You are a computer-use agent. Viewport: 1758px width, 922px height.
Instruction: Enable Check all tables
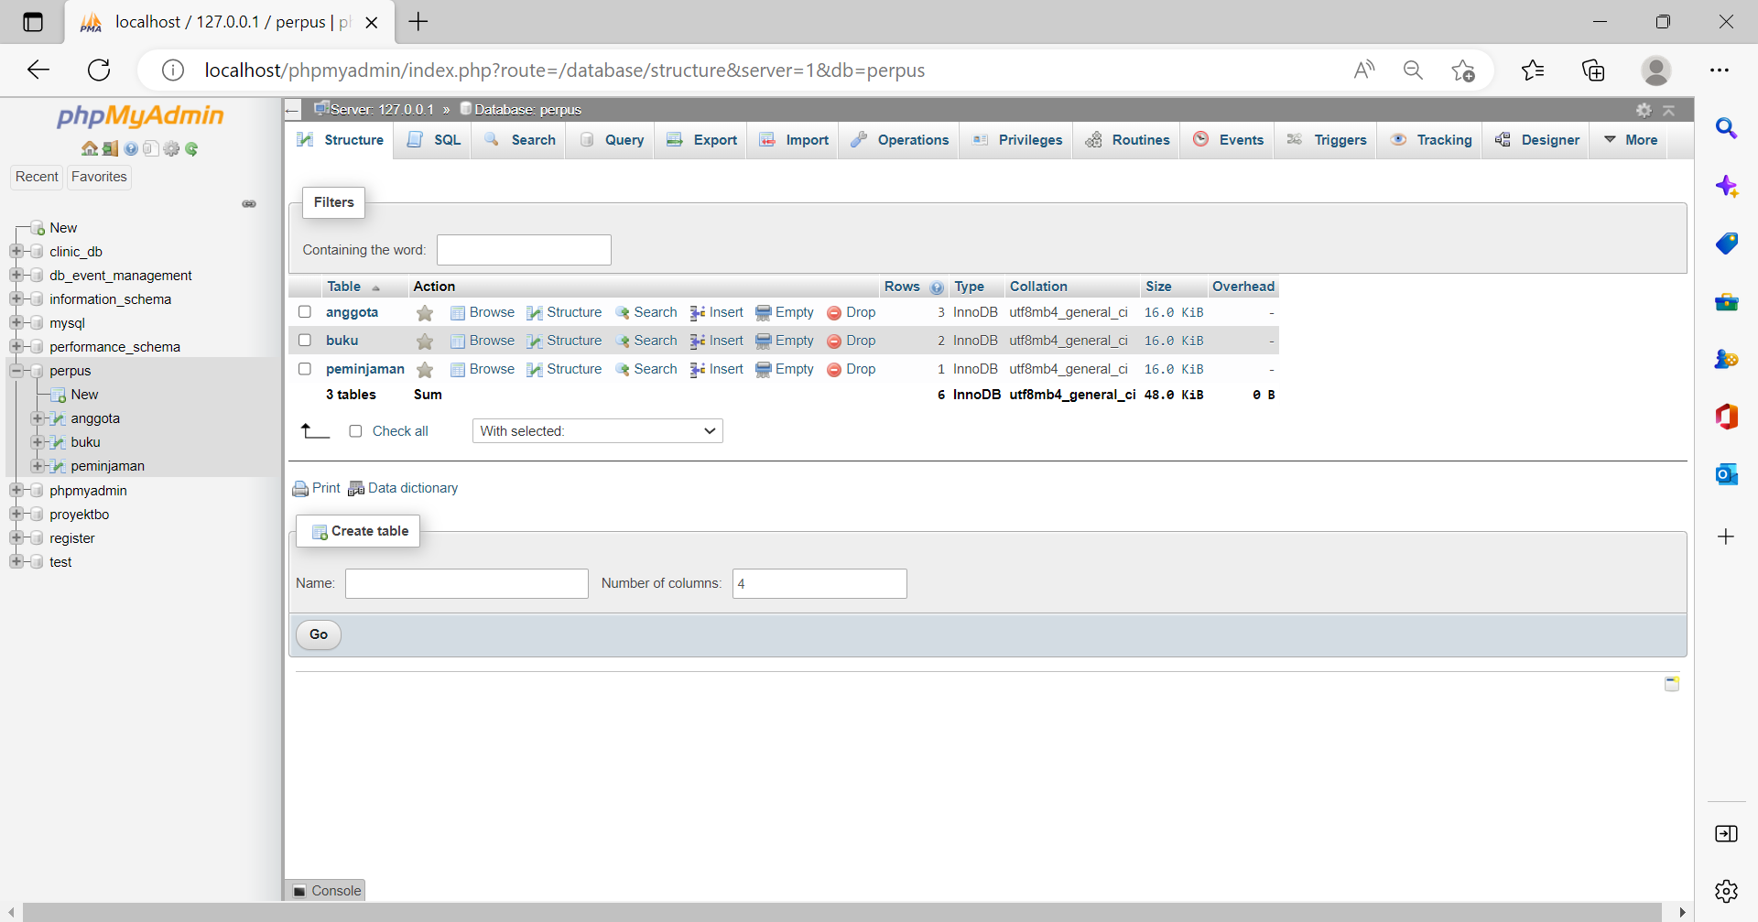[355, 430]
